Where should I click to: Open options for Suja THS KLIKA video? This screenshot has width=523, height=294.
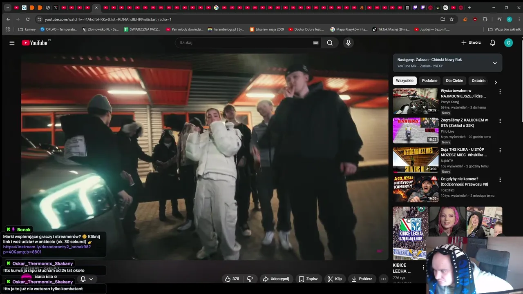(500, 150)
